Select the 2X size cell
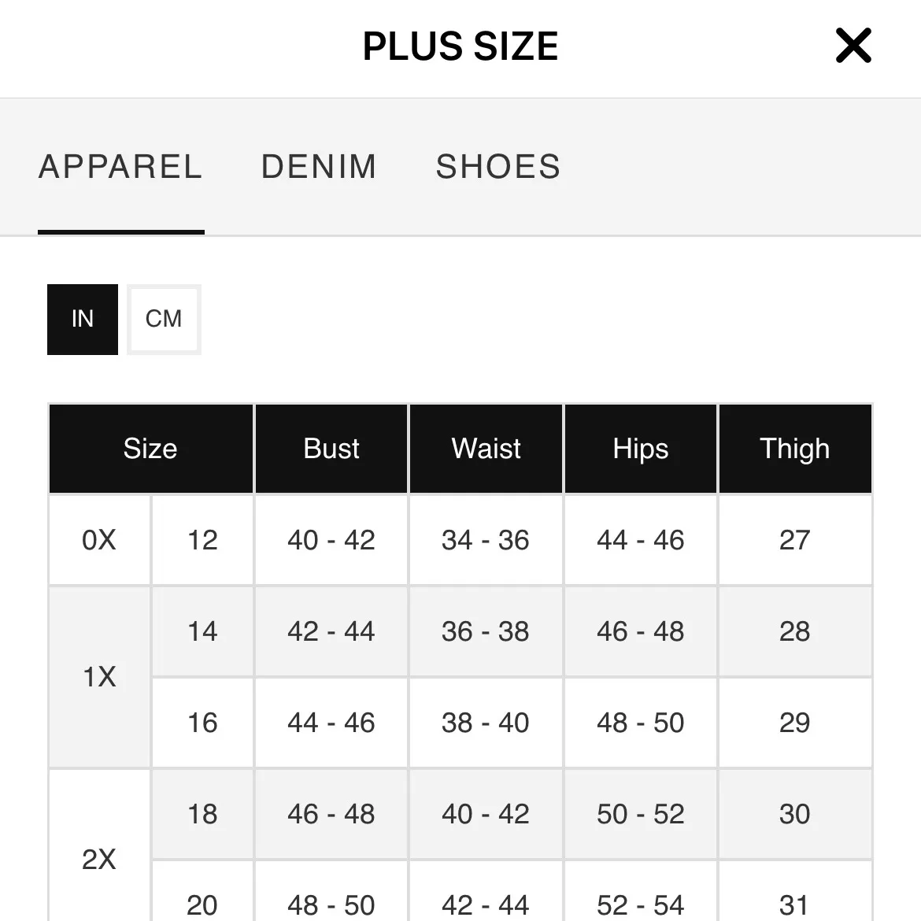 point(99,859)
